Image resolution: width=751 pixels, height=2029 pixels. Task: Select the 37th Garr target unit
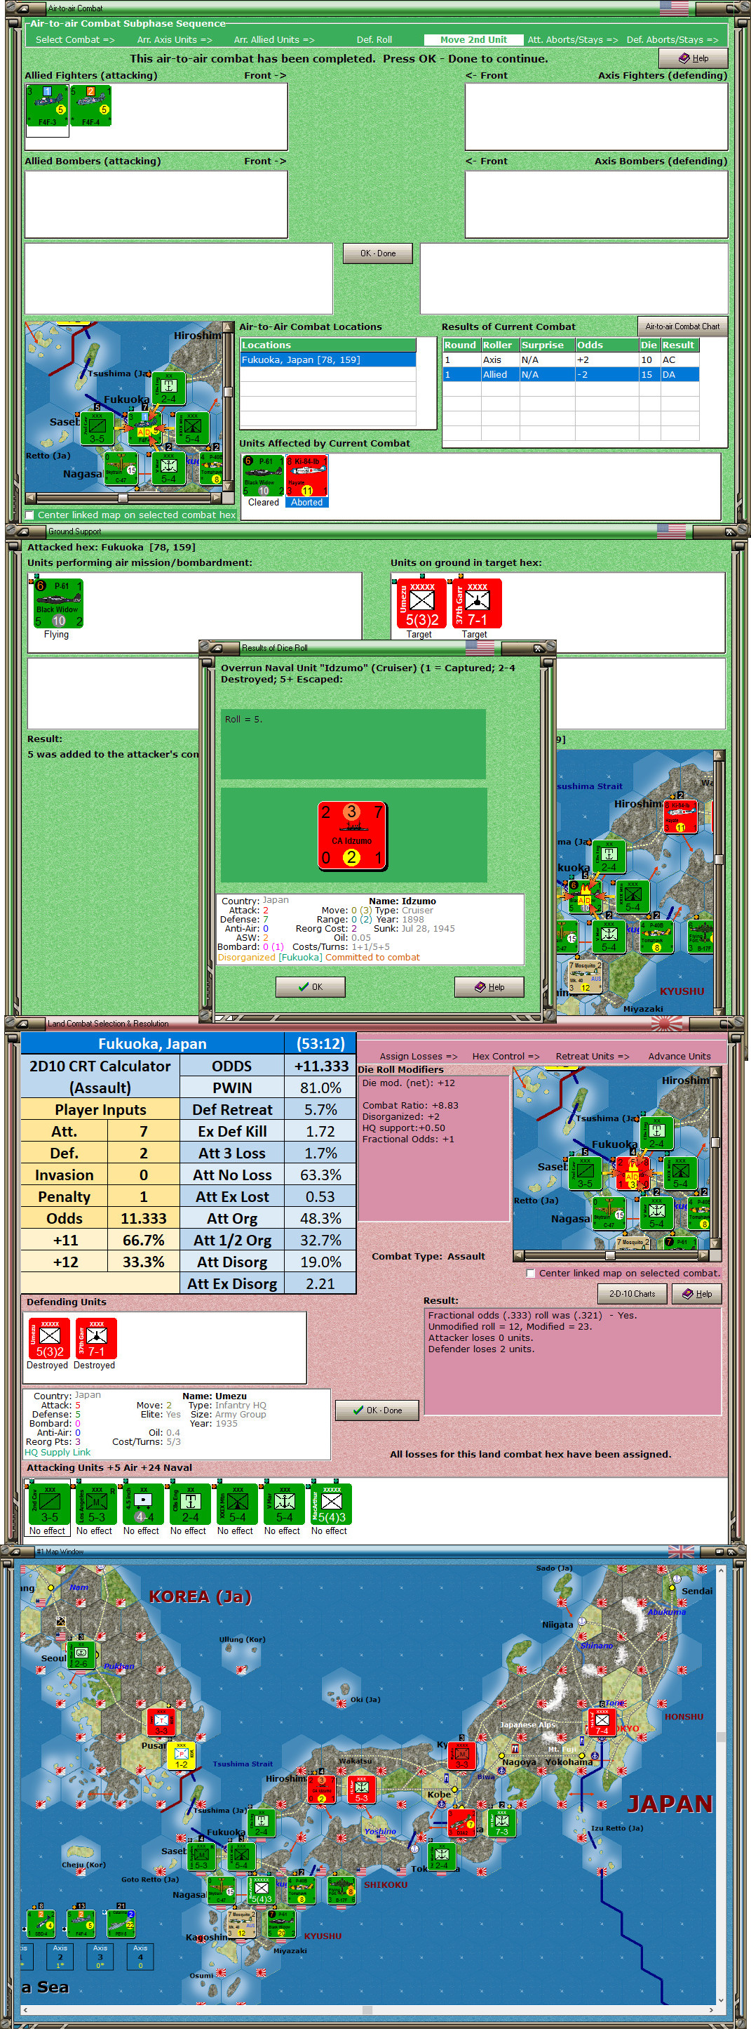tap(477, 603)
